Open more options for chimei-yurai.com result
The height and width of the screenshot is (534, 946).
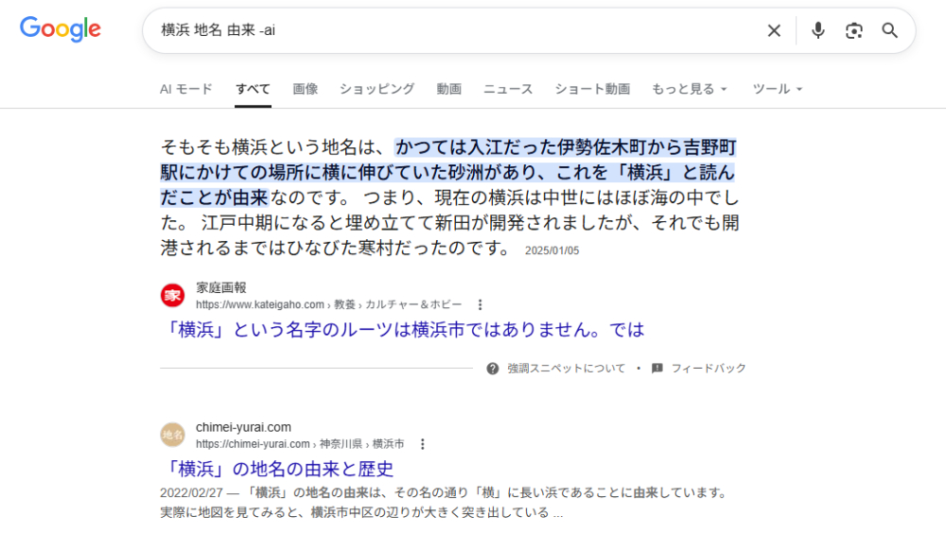click(x=422, y=444)
